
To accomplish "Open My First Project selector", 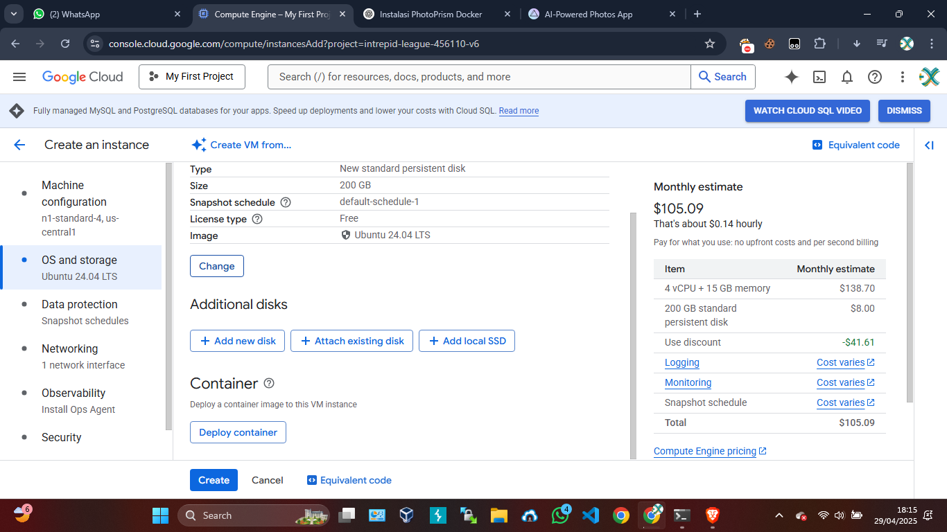I will [x=192, y=77].
